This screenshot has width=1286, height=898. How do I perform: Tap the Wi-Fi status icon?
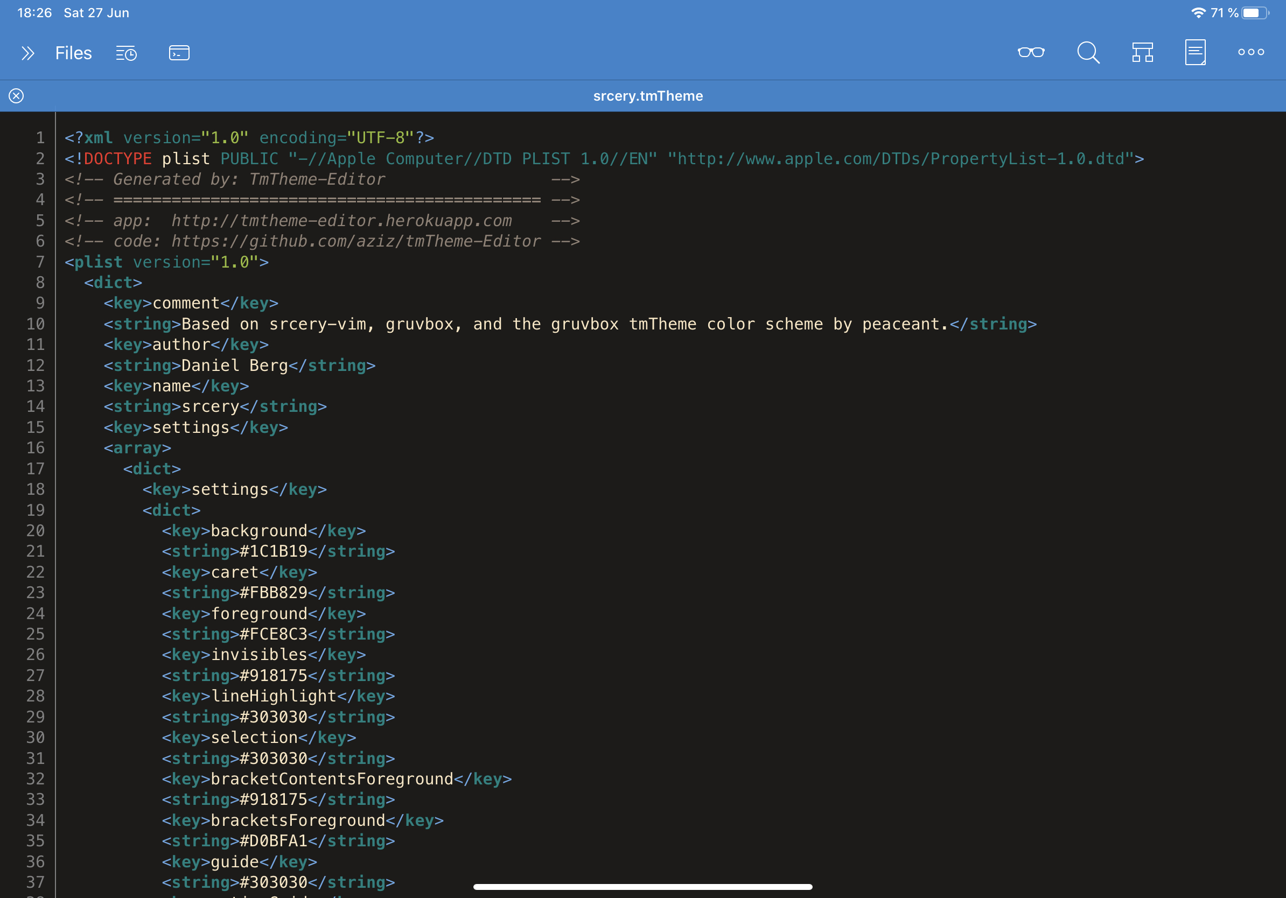point(1198,13)
